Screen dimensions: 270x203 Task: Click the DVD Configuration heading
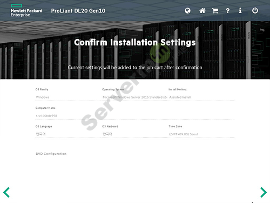pos(51,154)
